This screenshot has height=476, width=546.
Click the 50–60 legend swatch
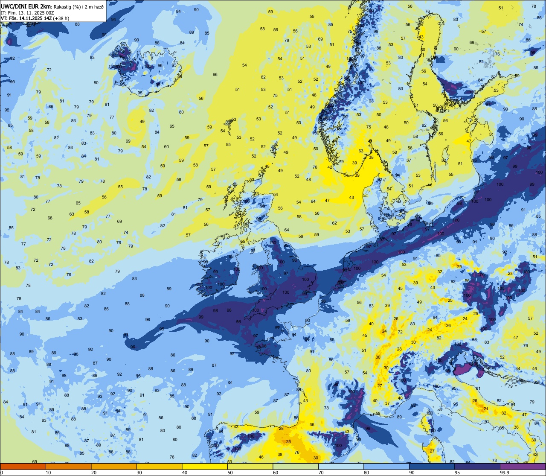point(250,466)
